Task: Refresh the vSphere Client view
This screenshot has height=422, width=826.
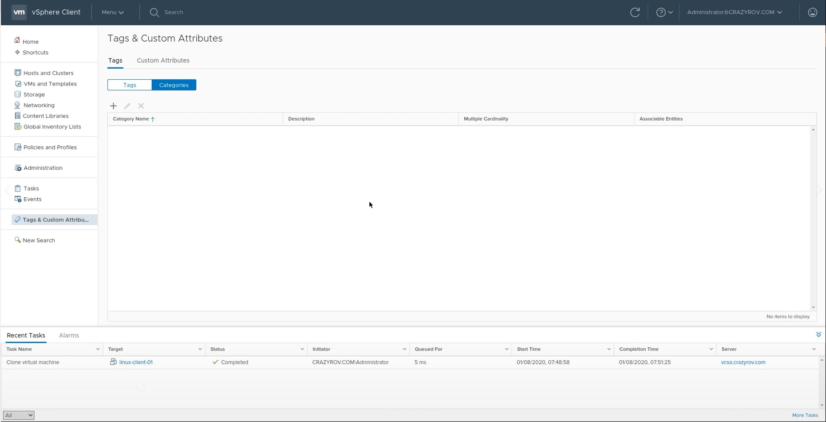Action: (x=635, y=12)
